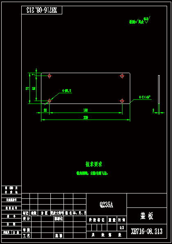Image resolution: width=172 pixels, height=244 pixels.
Task: Click the upper-left hole center mark
Action: [49, 76]
